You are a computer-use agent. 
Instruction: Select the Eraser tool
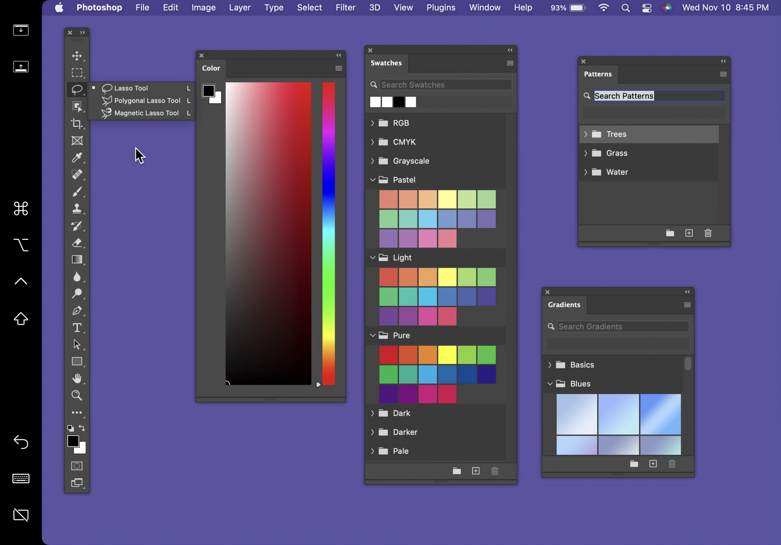(77, 243)
